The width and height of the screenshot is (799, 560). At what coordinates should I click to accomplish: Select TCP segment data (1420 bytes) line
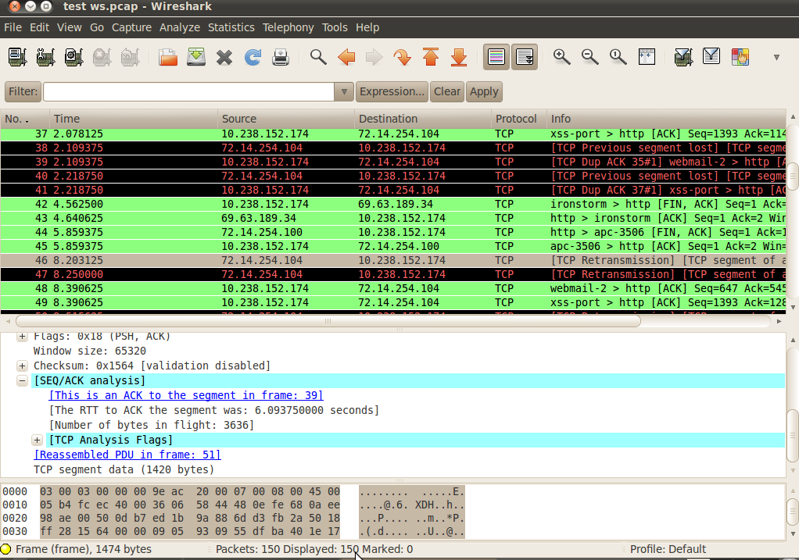124,469
